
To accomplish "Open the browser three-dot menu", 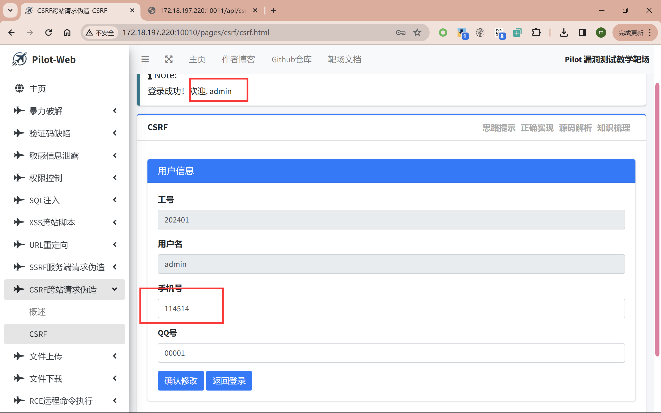I will point(650,33).
